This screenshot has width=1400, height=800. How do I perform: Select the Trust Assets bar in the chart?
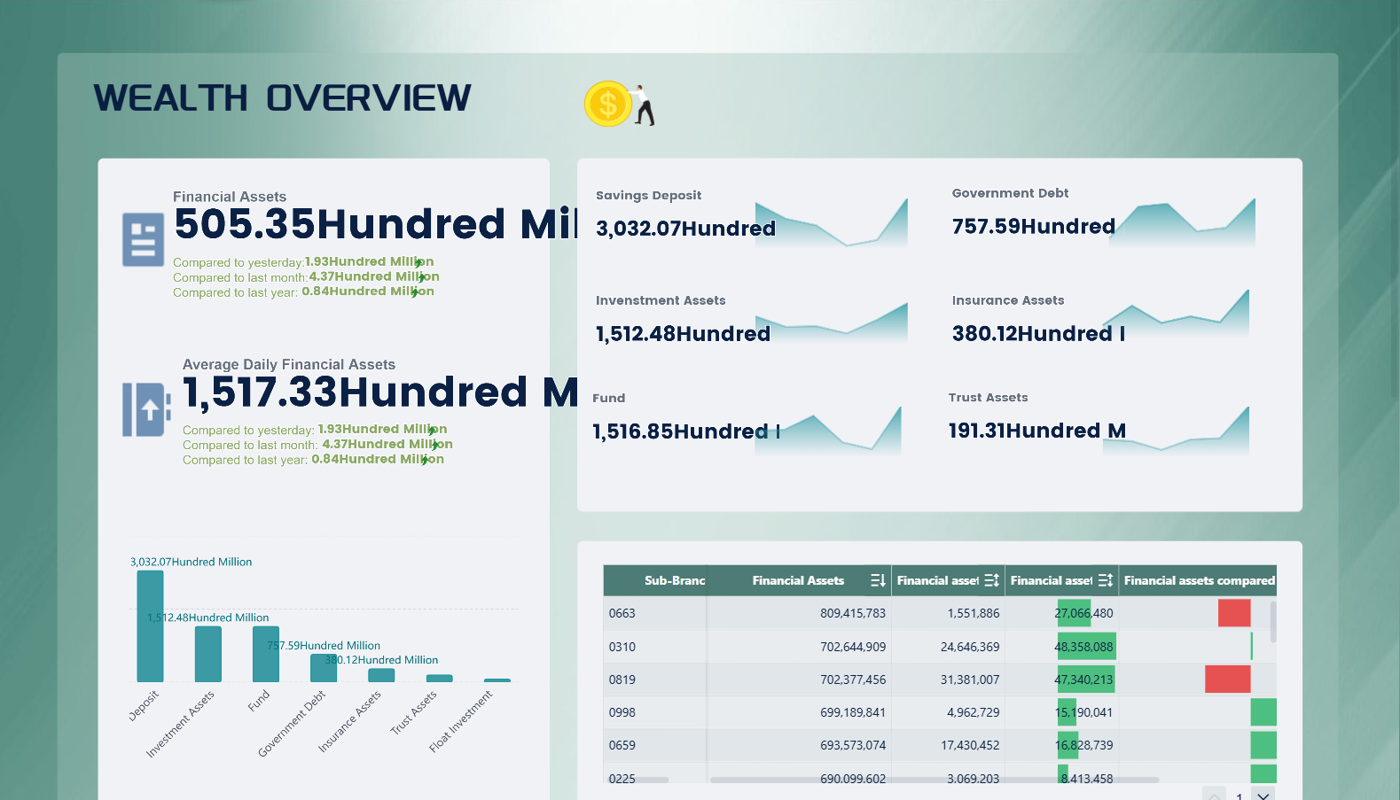(x=440, y=679)
